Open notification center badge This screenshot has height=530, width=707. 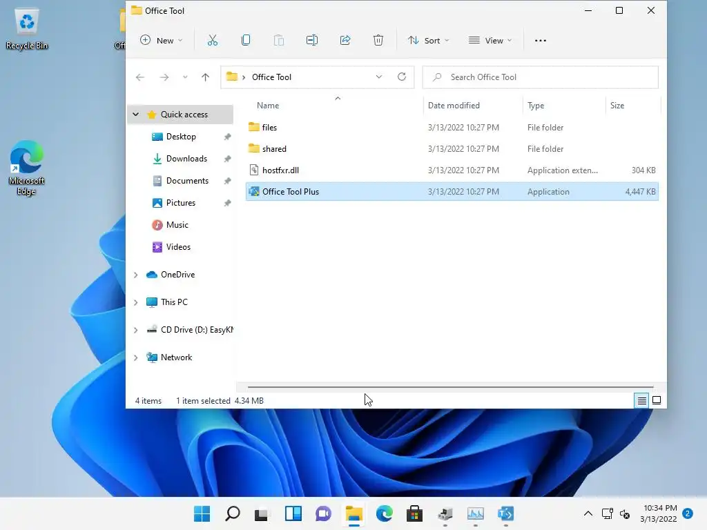[688, 513]
